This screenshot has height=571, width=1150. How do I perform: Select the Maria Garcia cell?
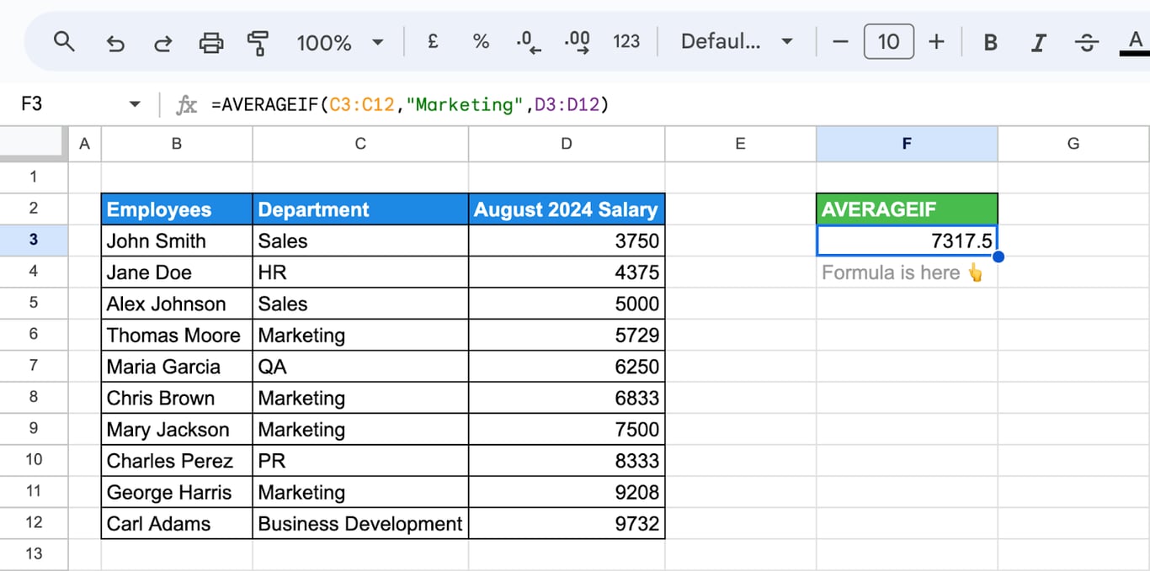tap(177, 367)
